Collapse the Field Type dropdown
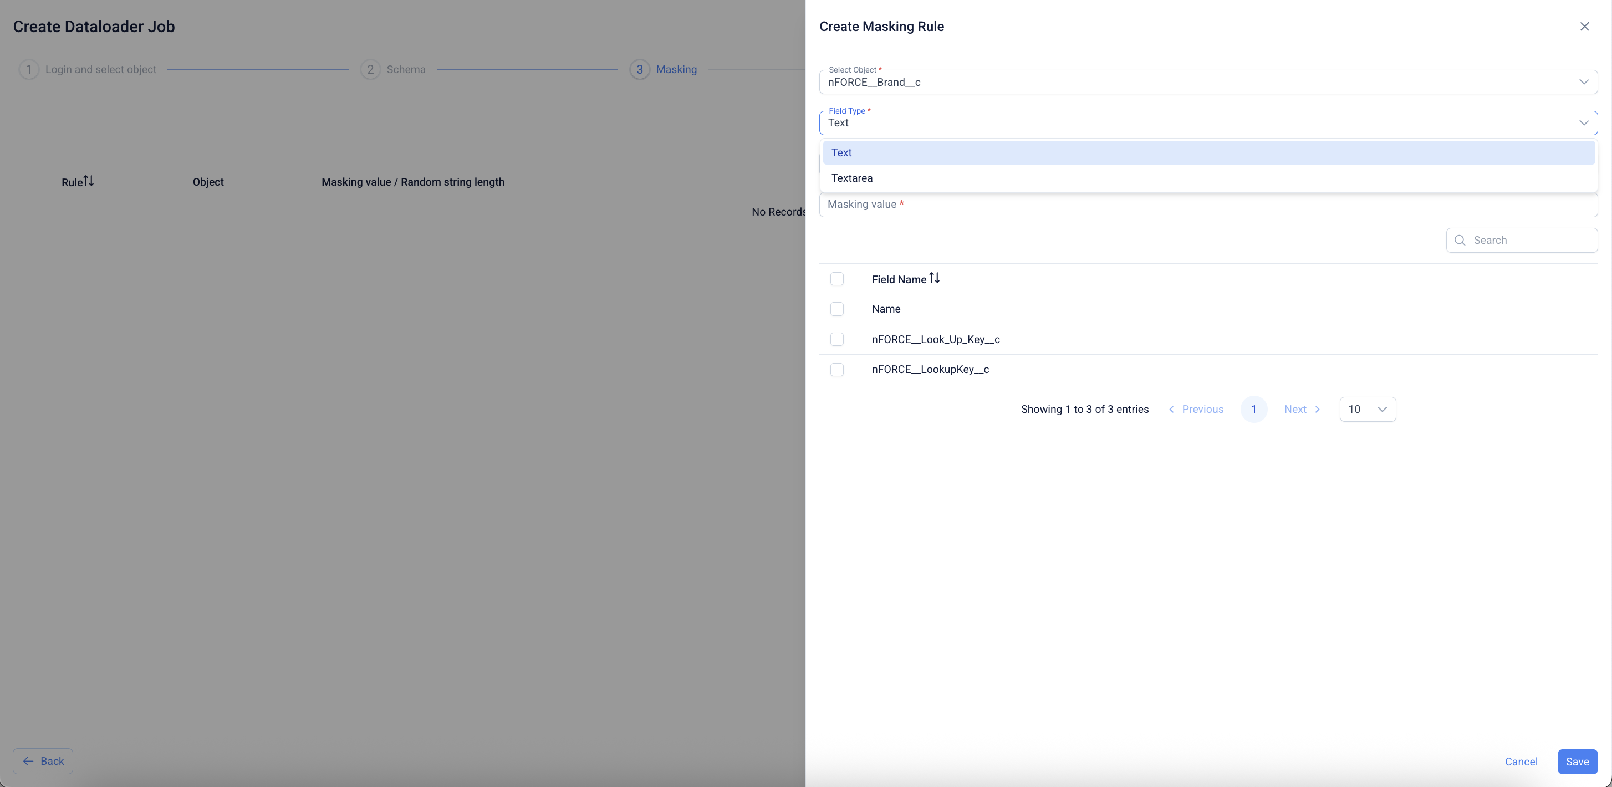Viewport: 1612px width, 787px height. pos(1583,122)
